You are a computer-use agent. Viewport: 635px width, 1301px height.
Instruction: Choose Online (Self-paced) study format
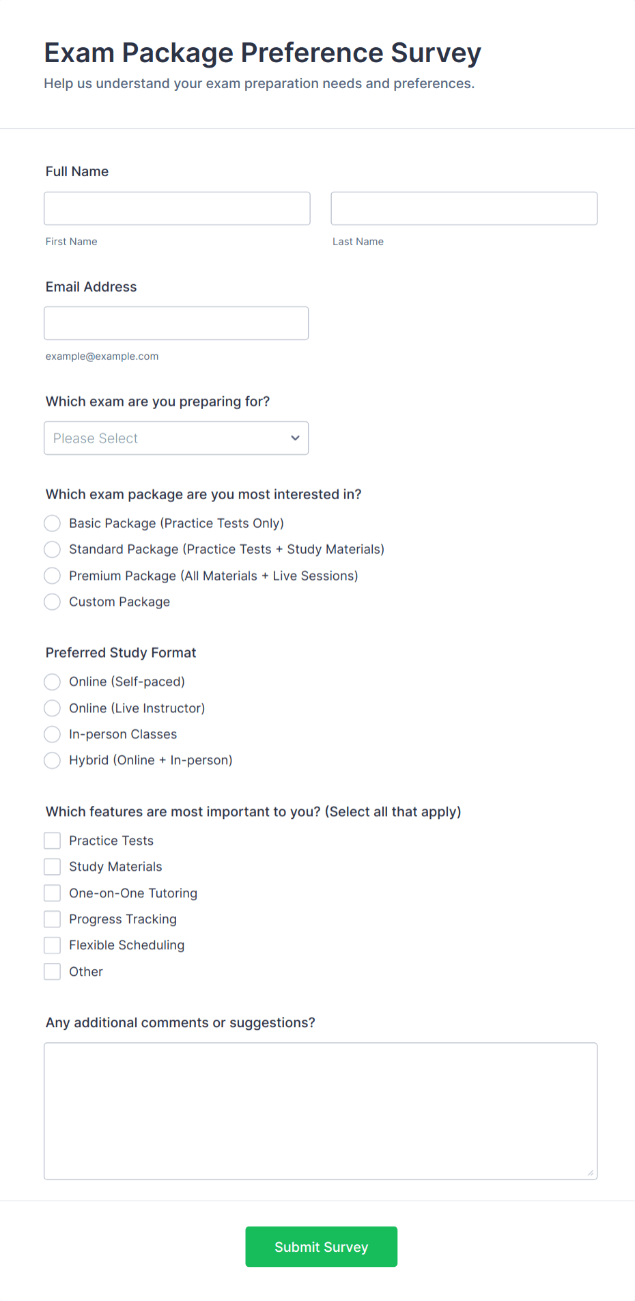tap(52, 682)
